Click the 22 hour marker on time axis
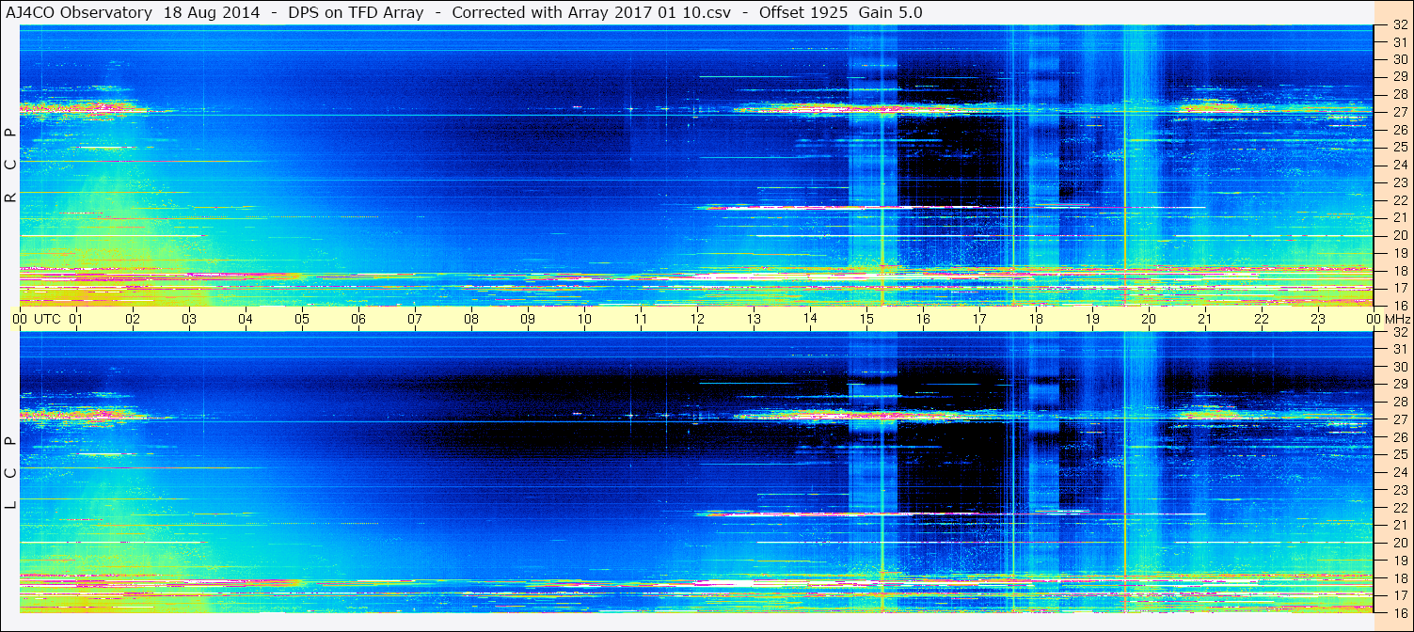 pyautogui.click(x=1262, y=320)
